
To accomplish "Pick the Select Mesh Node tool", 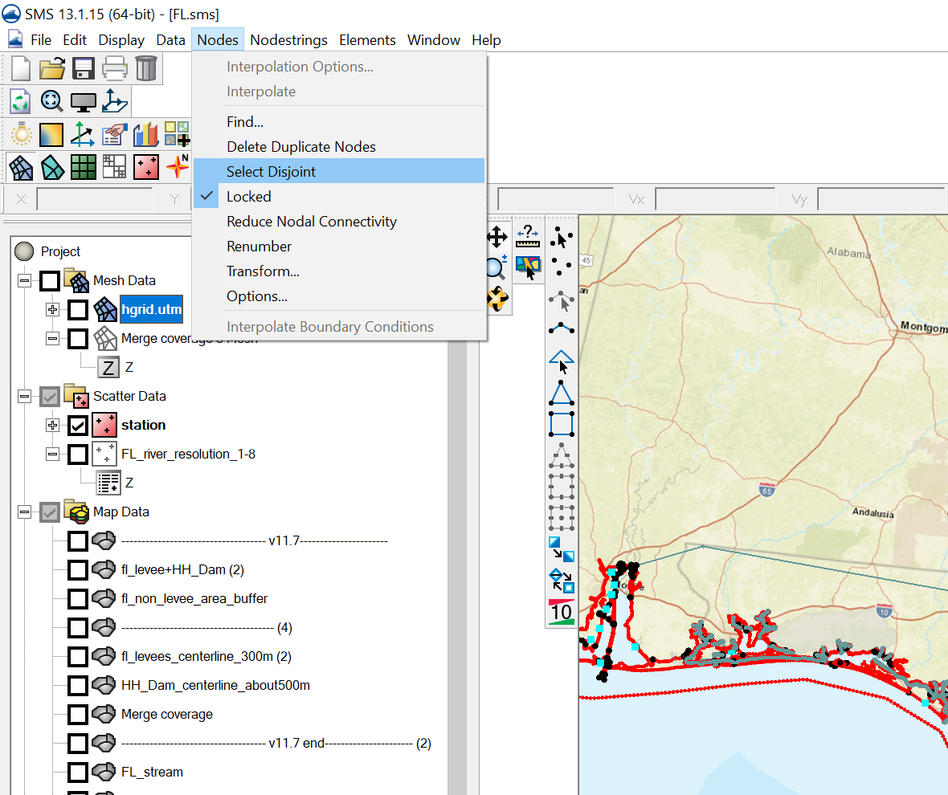I will tap(561, 238).
